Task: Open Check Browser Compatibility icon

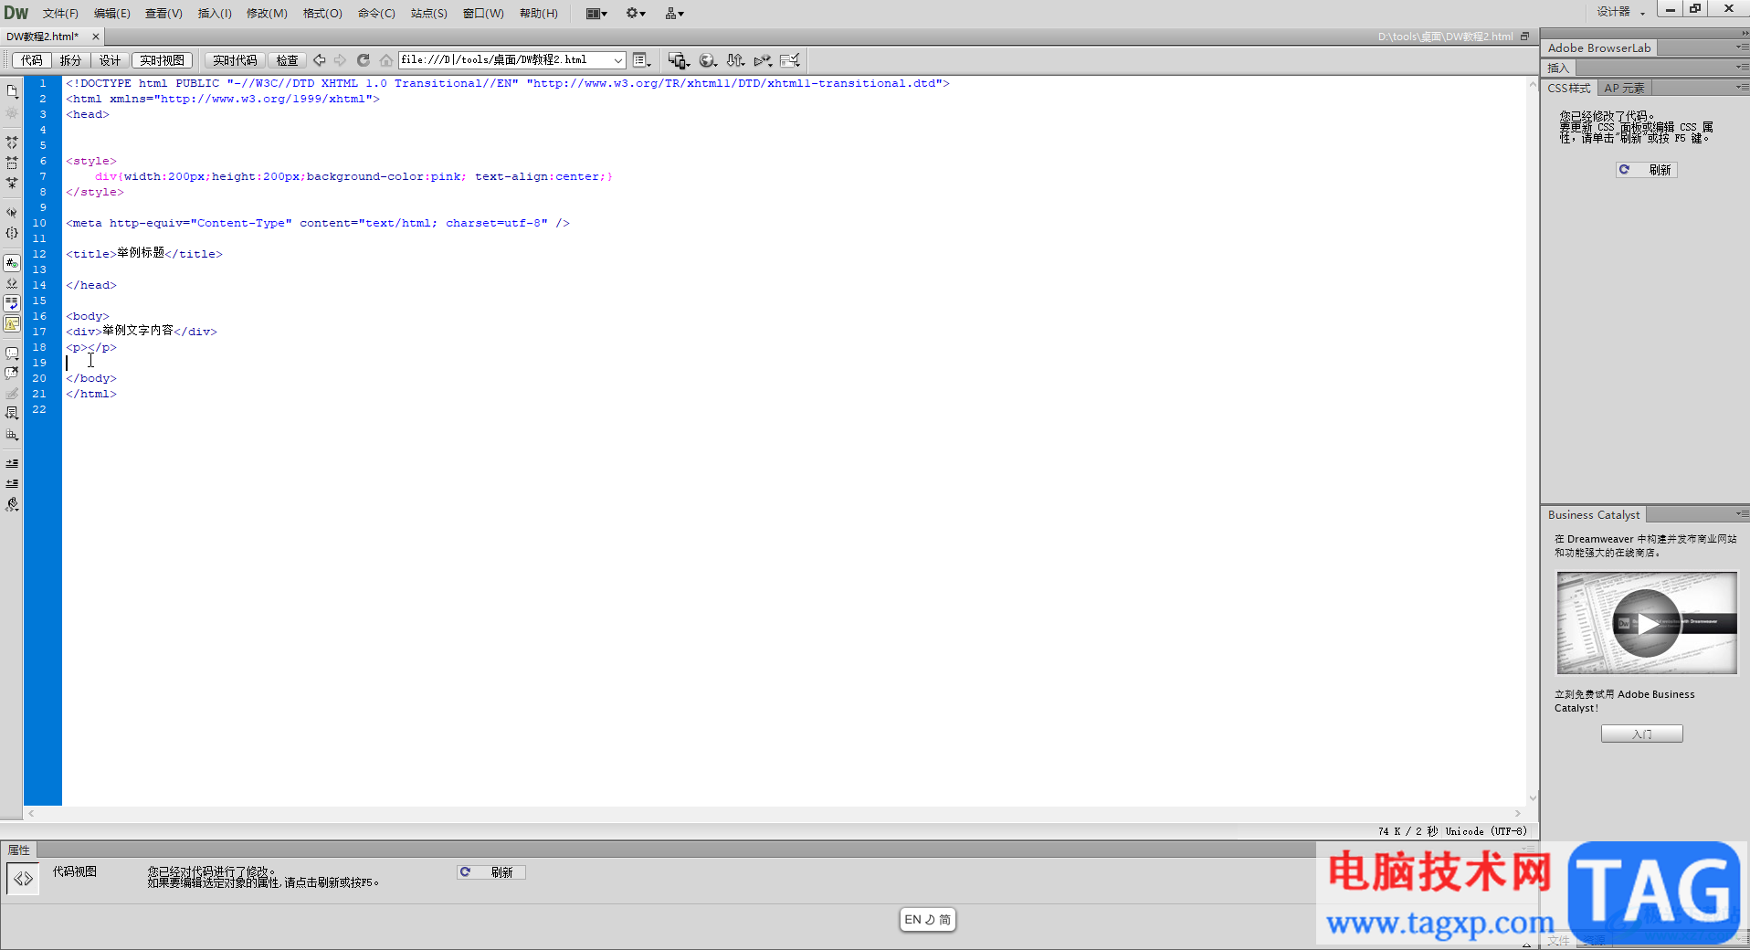Action: coord(791,60)
